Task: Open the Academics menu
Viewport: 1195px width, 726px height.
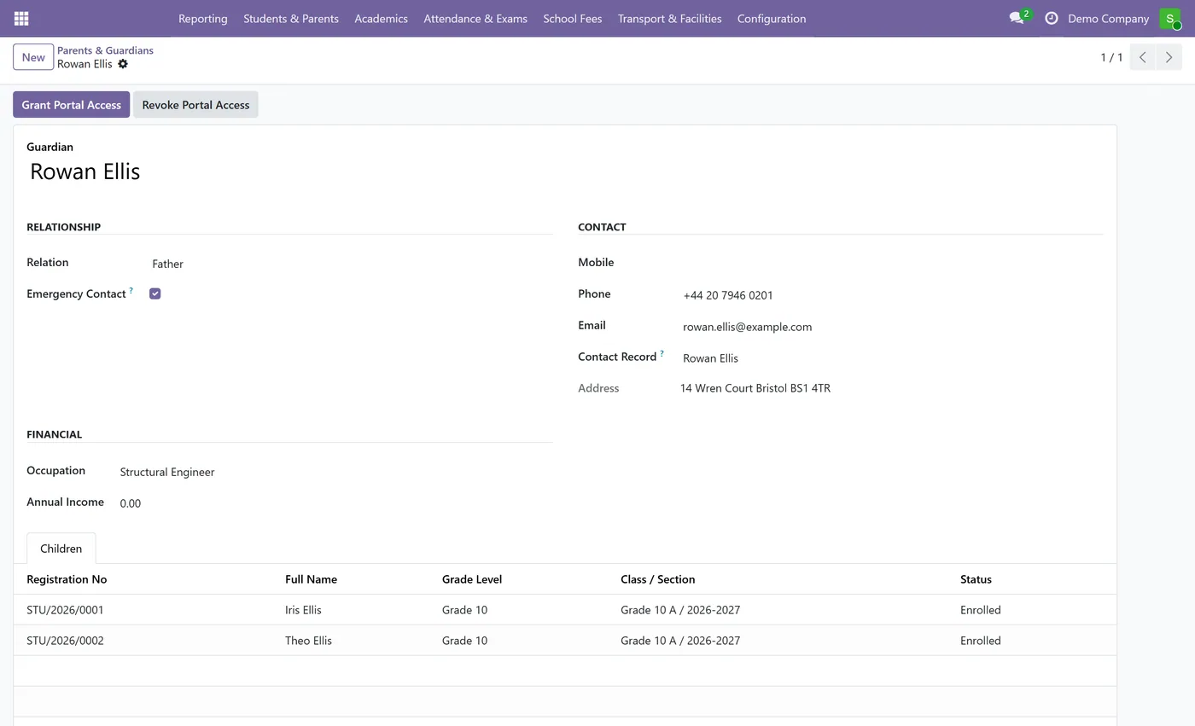Action: point(381,18)
